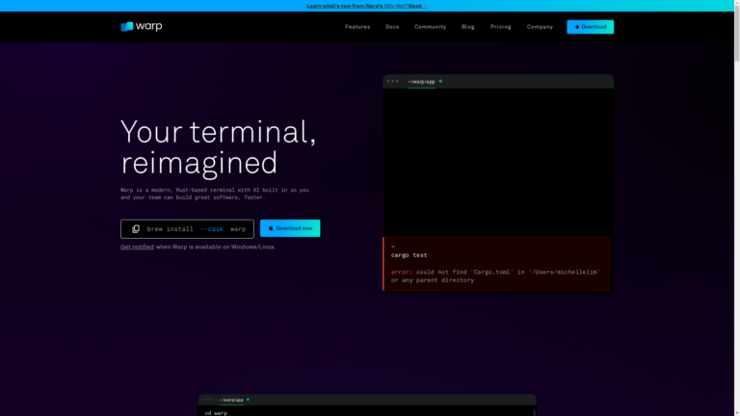The width and height of the screenshot is (740, 416).
Task: Click the Warp logo in the header
Action: pyautogui.click(x=142, y=27)
